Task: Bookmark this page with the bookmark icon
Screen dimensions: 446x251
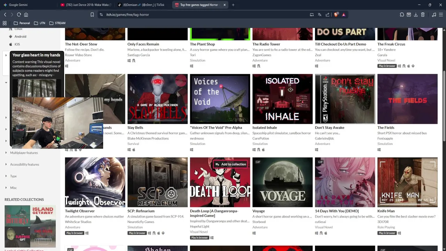Action: (x=92, y=15)
